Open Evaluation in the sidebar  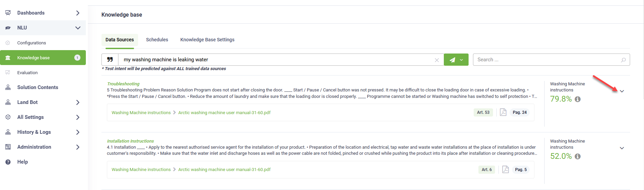(x=27, y=72)
